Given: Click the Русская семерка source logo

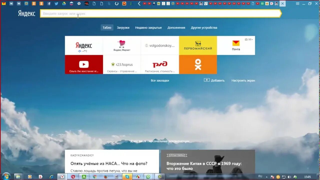Looking at the screenshot, I should coord(177,155).
